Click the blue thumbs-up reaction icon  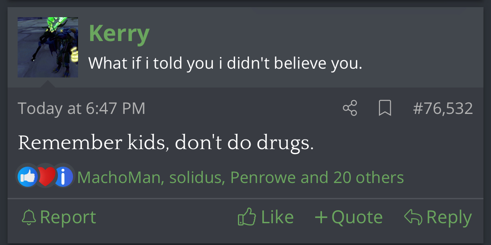pyautogui.click(x=28, y=177)
